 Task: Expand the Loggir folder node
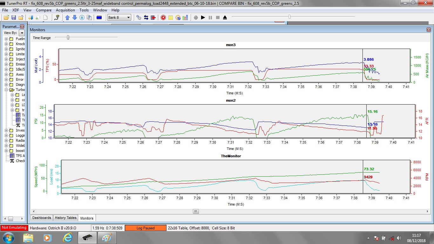coord(6,135)
